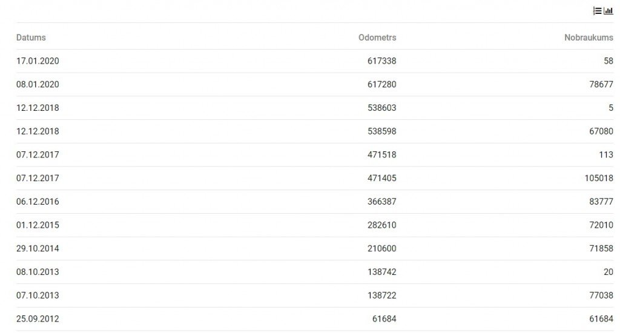
Task: Select the 29.10.2014 date cell
Action: click(38, 248)
